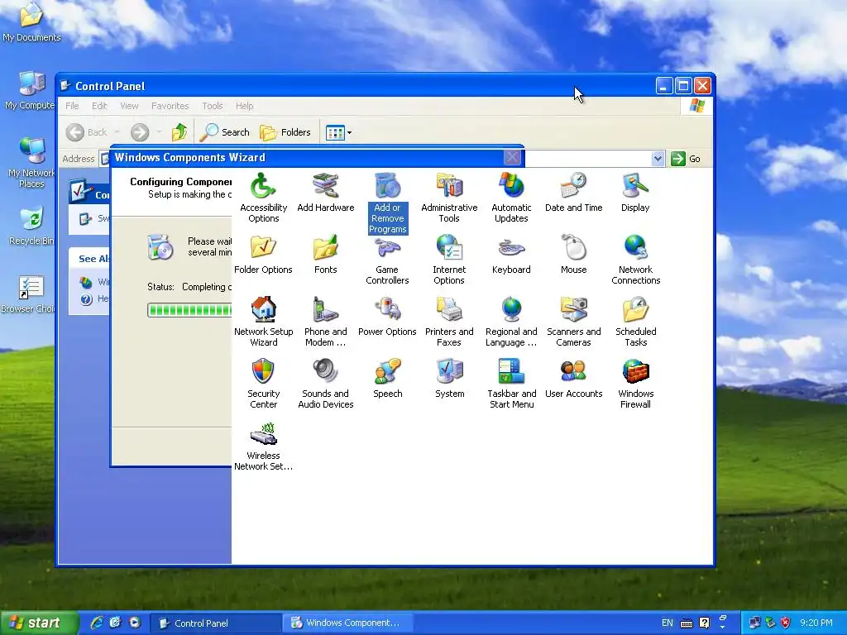The width and height of the screenshot is (847, 635).
Task: Open Sounds and Audio Devices
Action: 325,384
